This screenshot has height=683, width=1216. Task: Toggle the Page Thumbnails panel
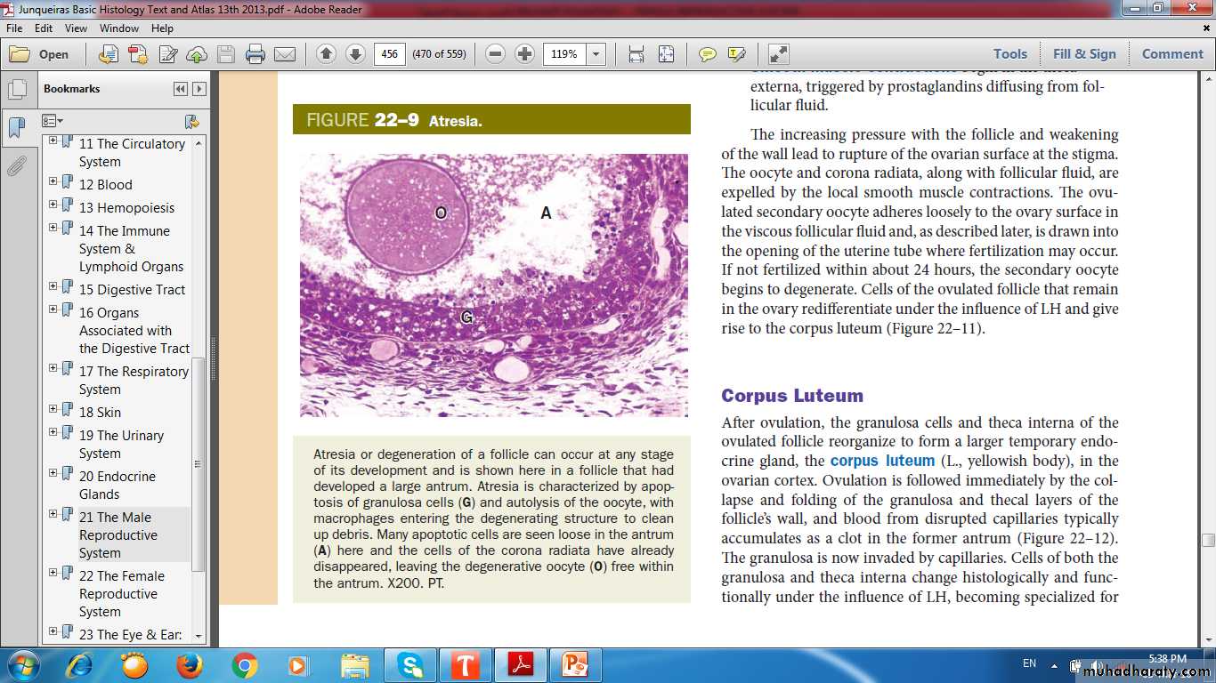16,90
